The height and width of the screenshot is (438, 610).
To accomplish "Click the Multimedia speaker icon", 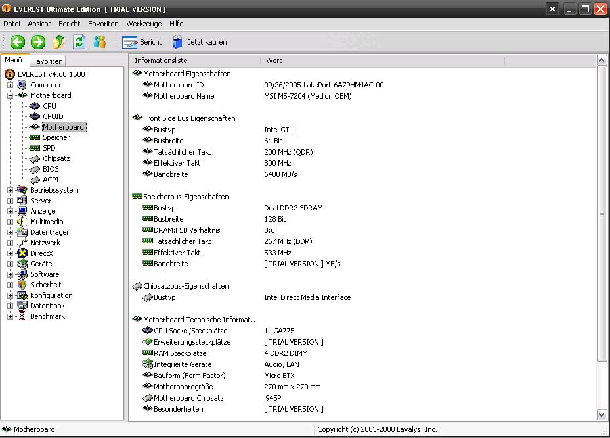I will pyautogui.click(x=22, y=222).
